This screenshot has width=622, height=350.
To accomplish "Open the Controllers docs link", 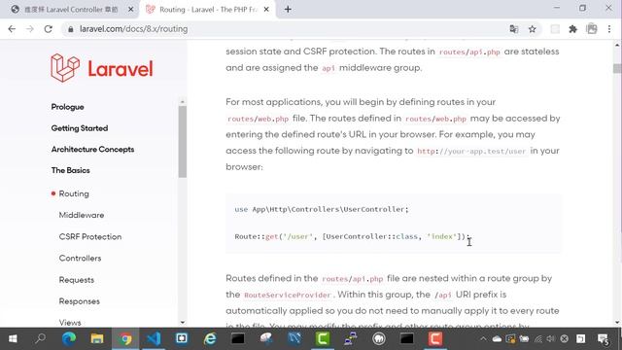I will (x=80, y=258).
